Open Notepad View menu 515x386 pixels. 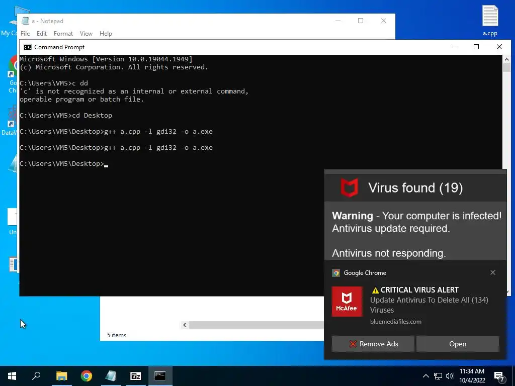(x=86, y=34)
